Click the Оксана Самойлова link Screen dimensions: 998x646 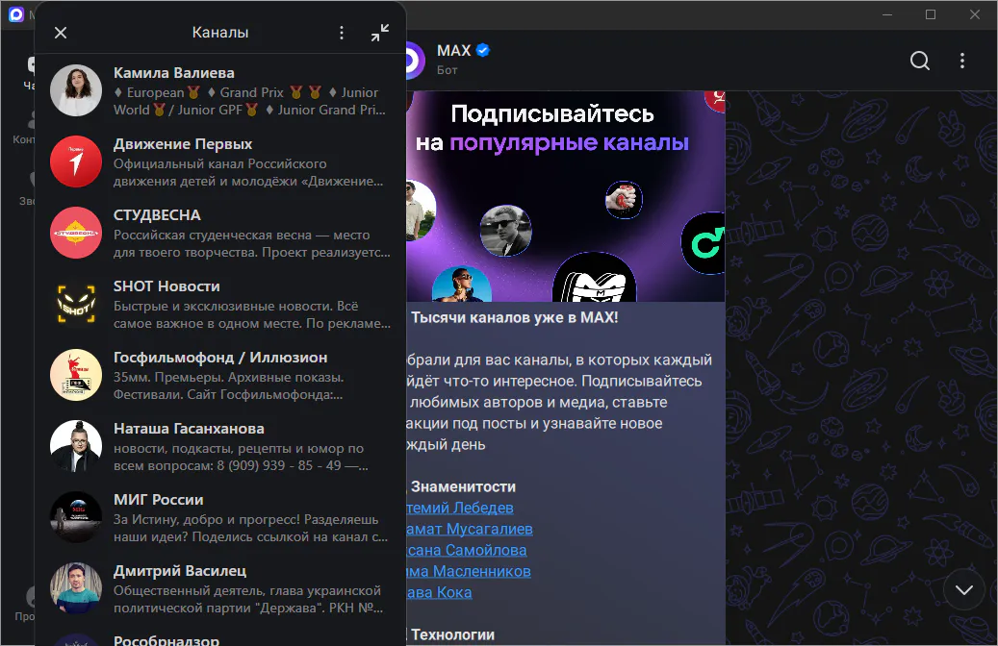coord(467,550)
